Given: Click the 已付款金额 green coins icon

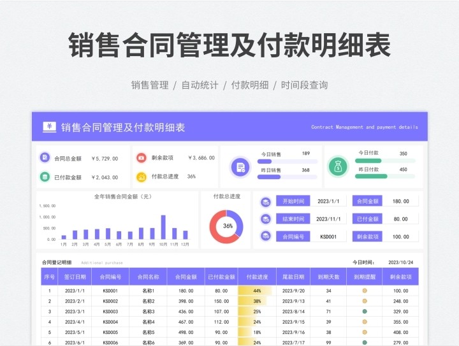Looking at the screenshot, I should pos(45,177).
